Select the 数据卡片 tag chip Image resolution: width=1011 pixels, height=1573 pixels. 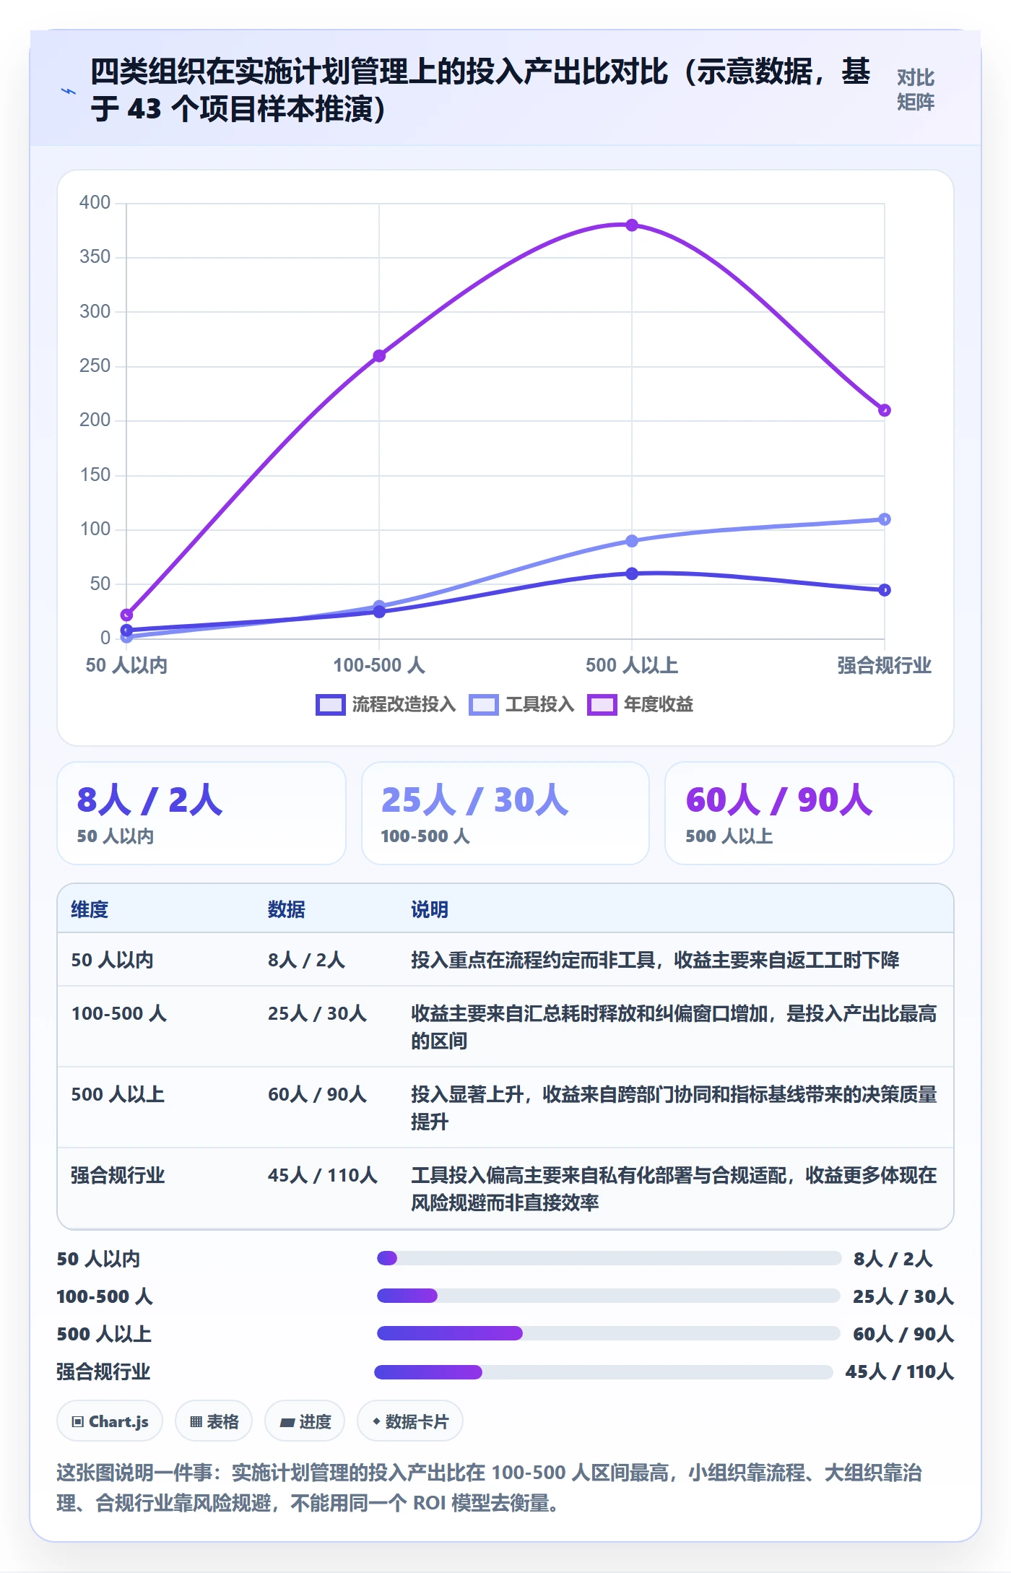pyautogui.click(x=410, y=1421)
